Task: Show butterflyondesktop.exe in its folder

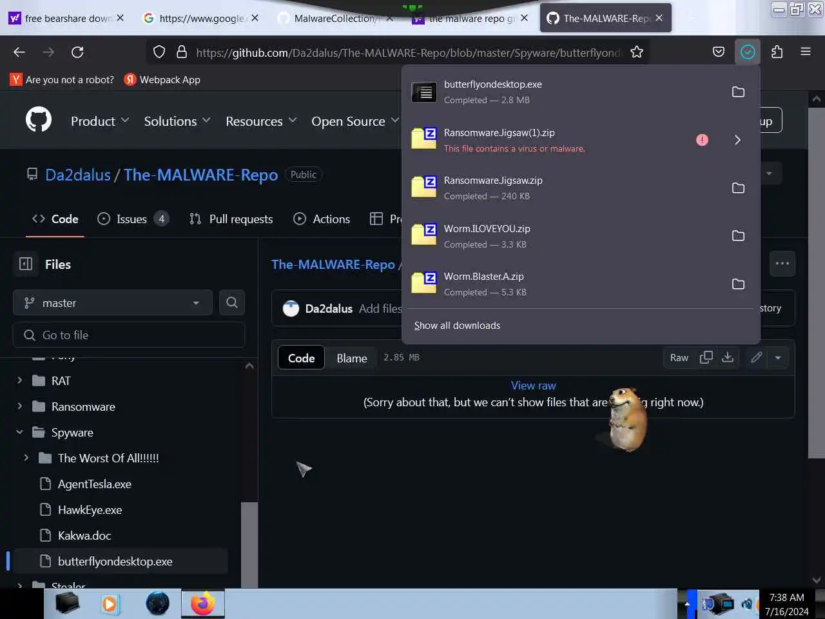Action: [x=738, y=92]
